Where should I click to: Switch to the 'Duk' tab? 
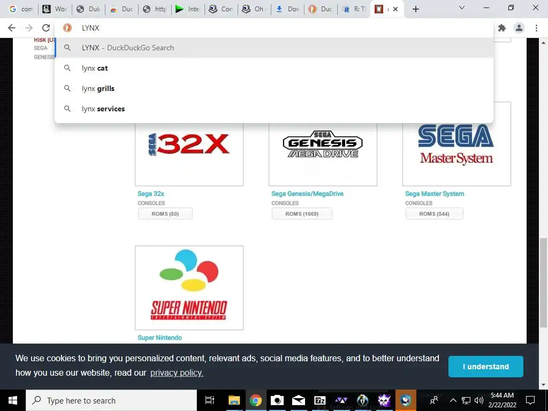click(88, 9)
